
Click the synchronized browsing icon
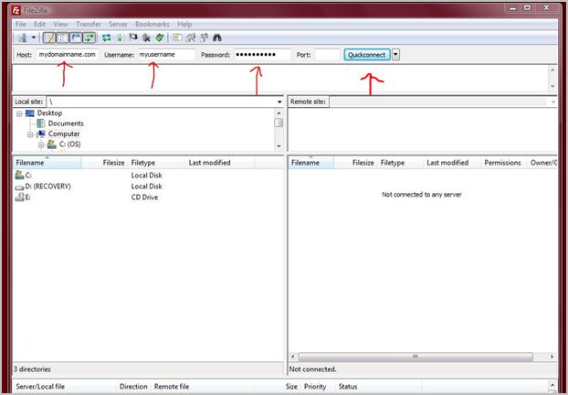tap(205, 37)
